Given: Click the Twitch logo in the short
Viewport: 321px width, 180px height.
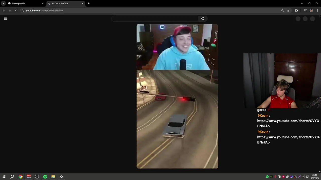Looking at the screenshot, I should coord(162,27).
